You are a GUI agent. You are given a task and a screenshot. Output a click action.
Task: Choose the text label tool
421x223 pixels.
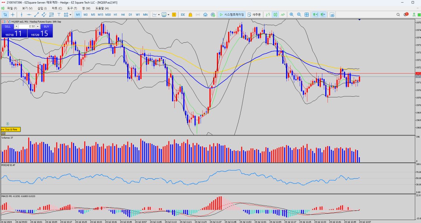pos(59,14)
